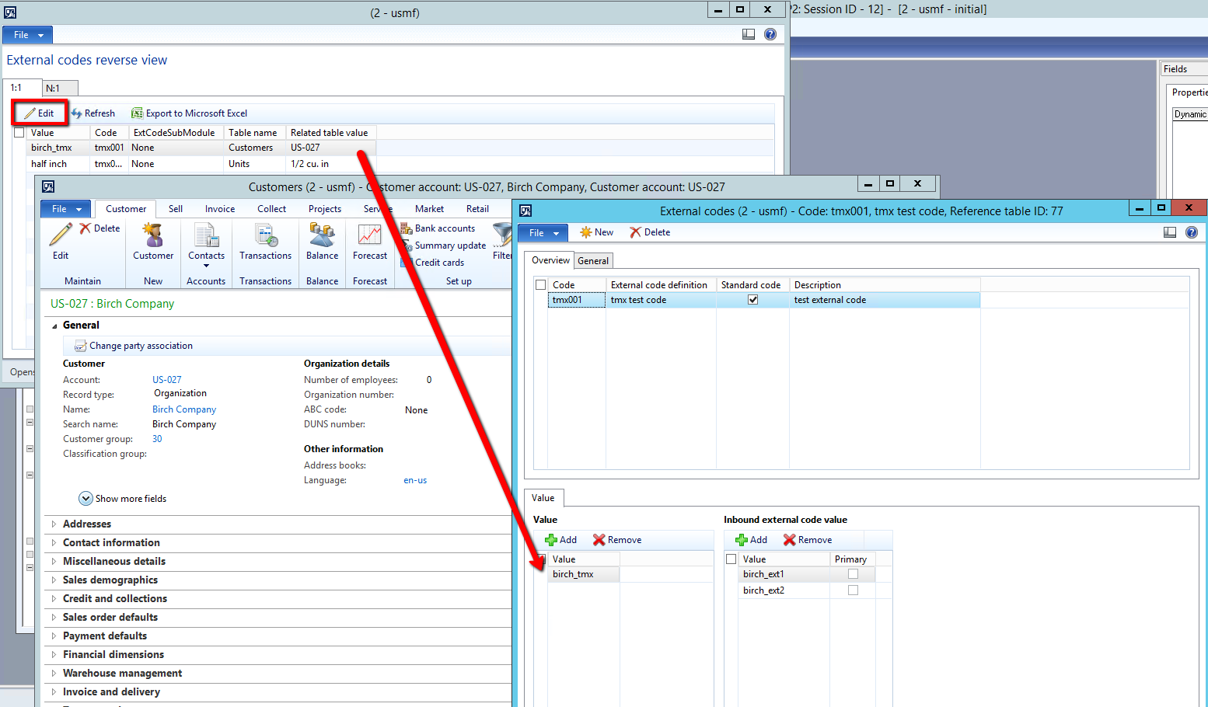The height and width of the screenshot is (707, 1208).
Task: Expand Sales demographics section
Action: (x=54, y=580)
